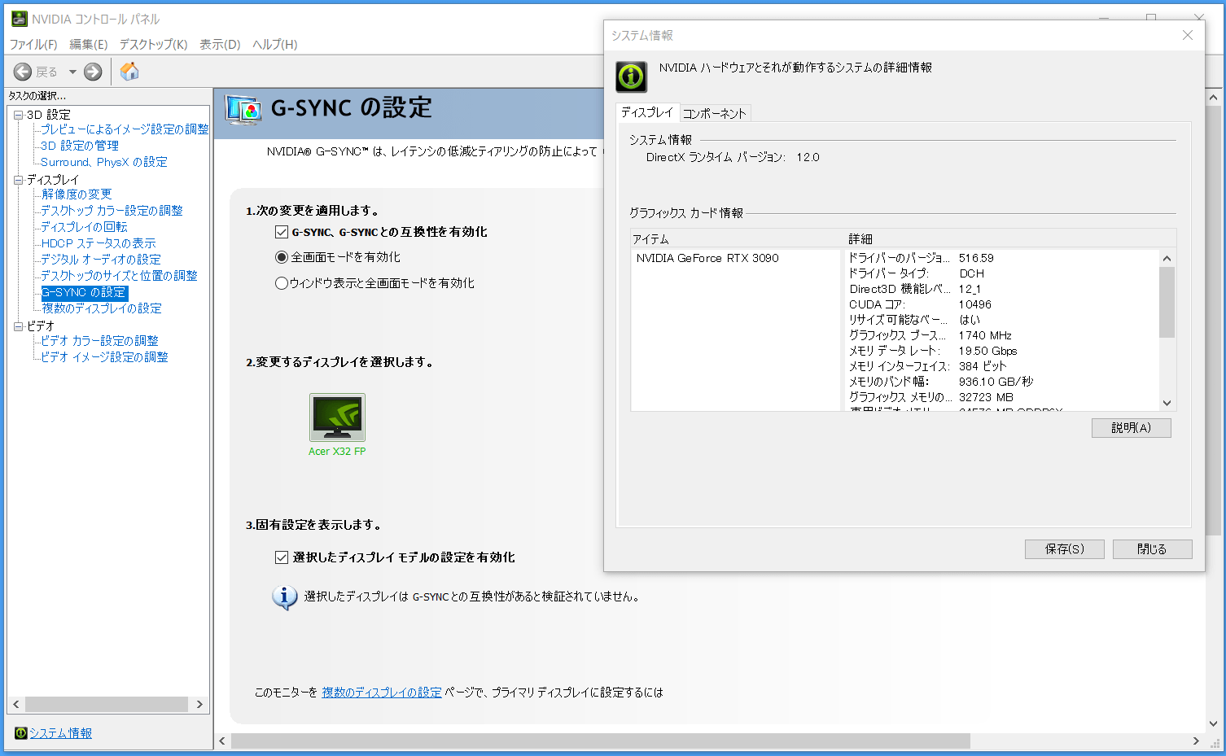1226x756 pixels.
Task: Collapse the 3D 設定 tree node
Action: (x=18, y=115)
